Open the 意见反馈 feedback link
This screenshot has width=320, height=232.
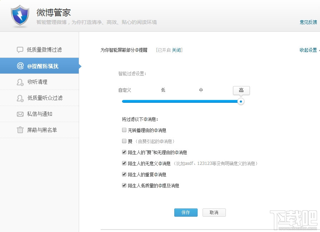(x=308, y=22)
